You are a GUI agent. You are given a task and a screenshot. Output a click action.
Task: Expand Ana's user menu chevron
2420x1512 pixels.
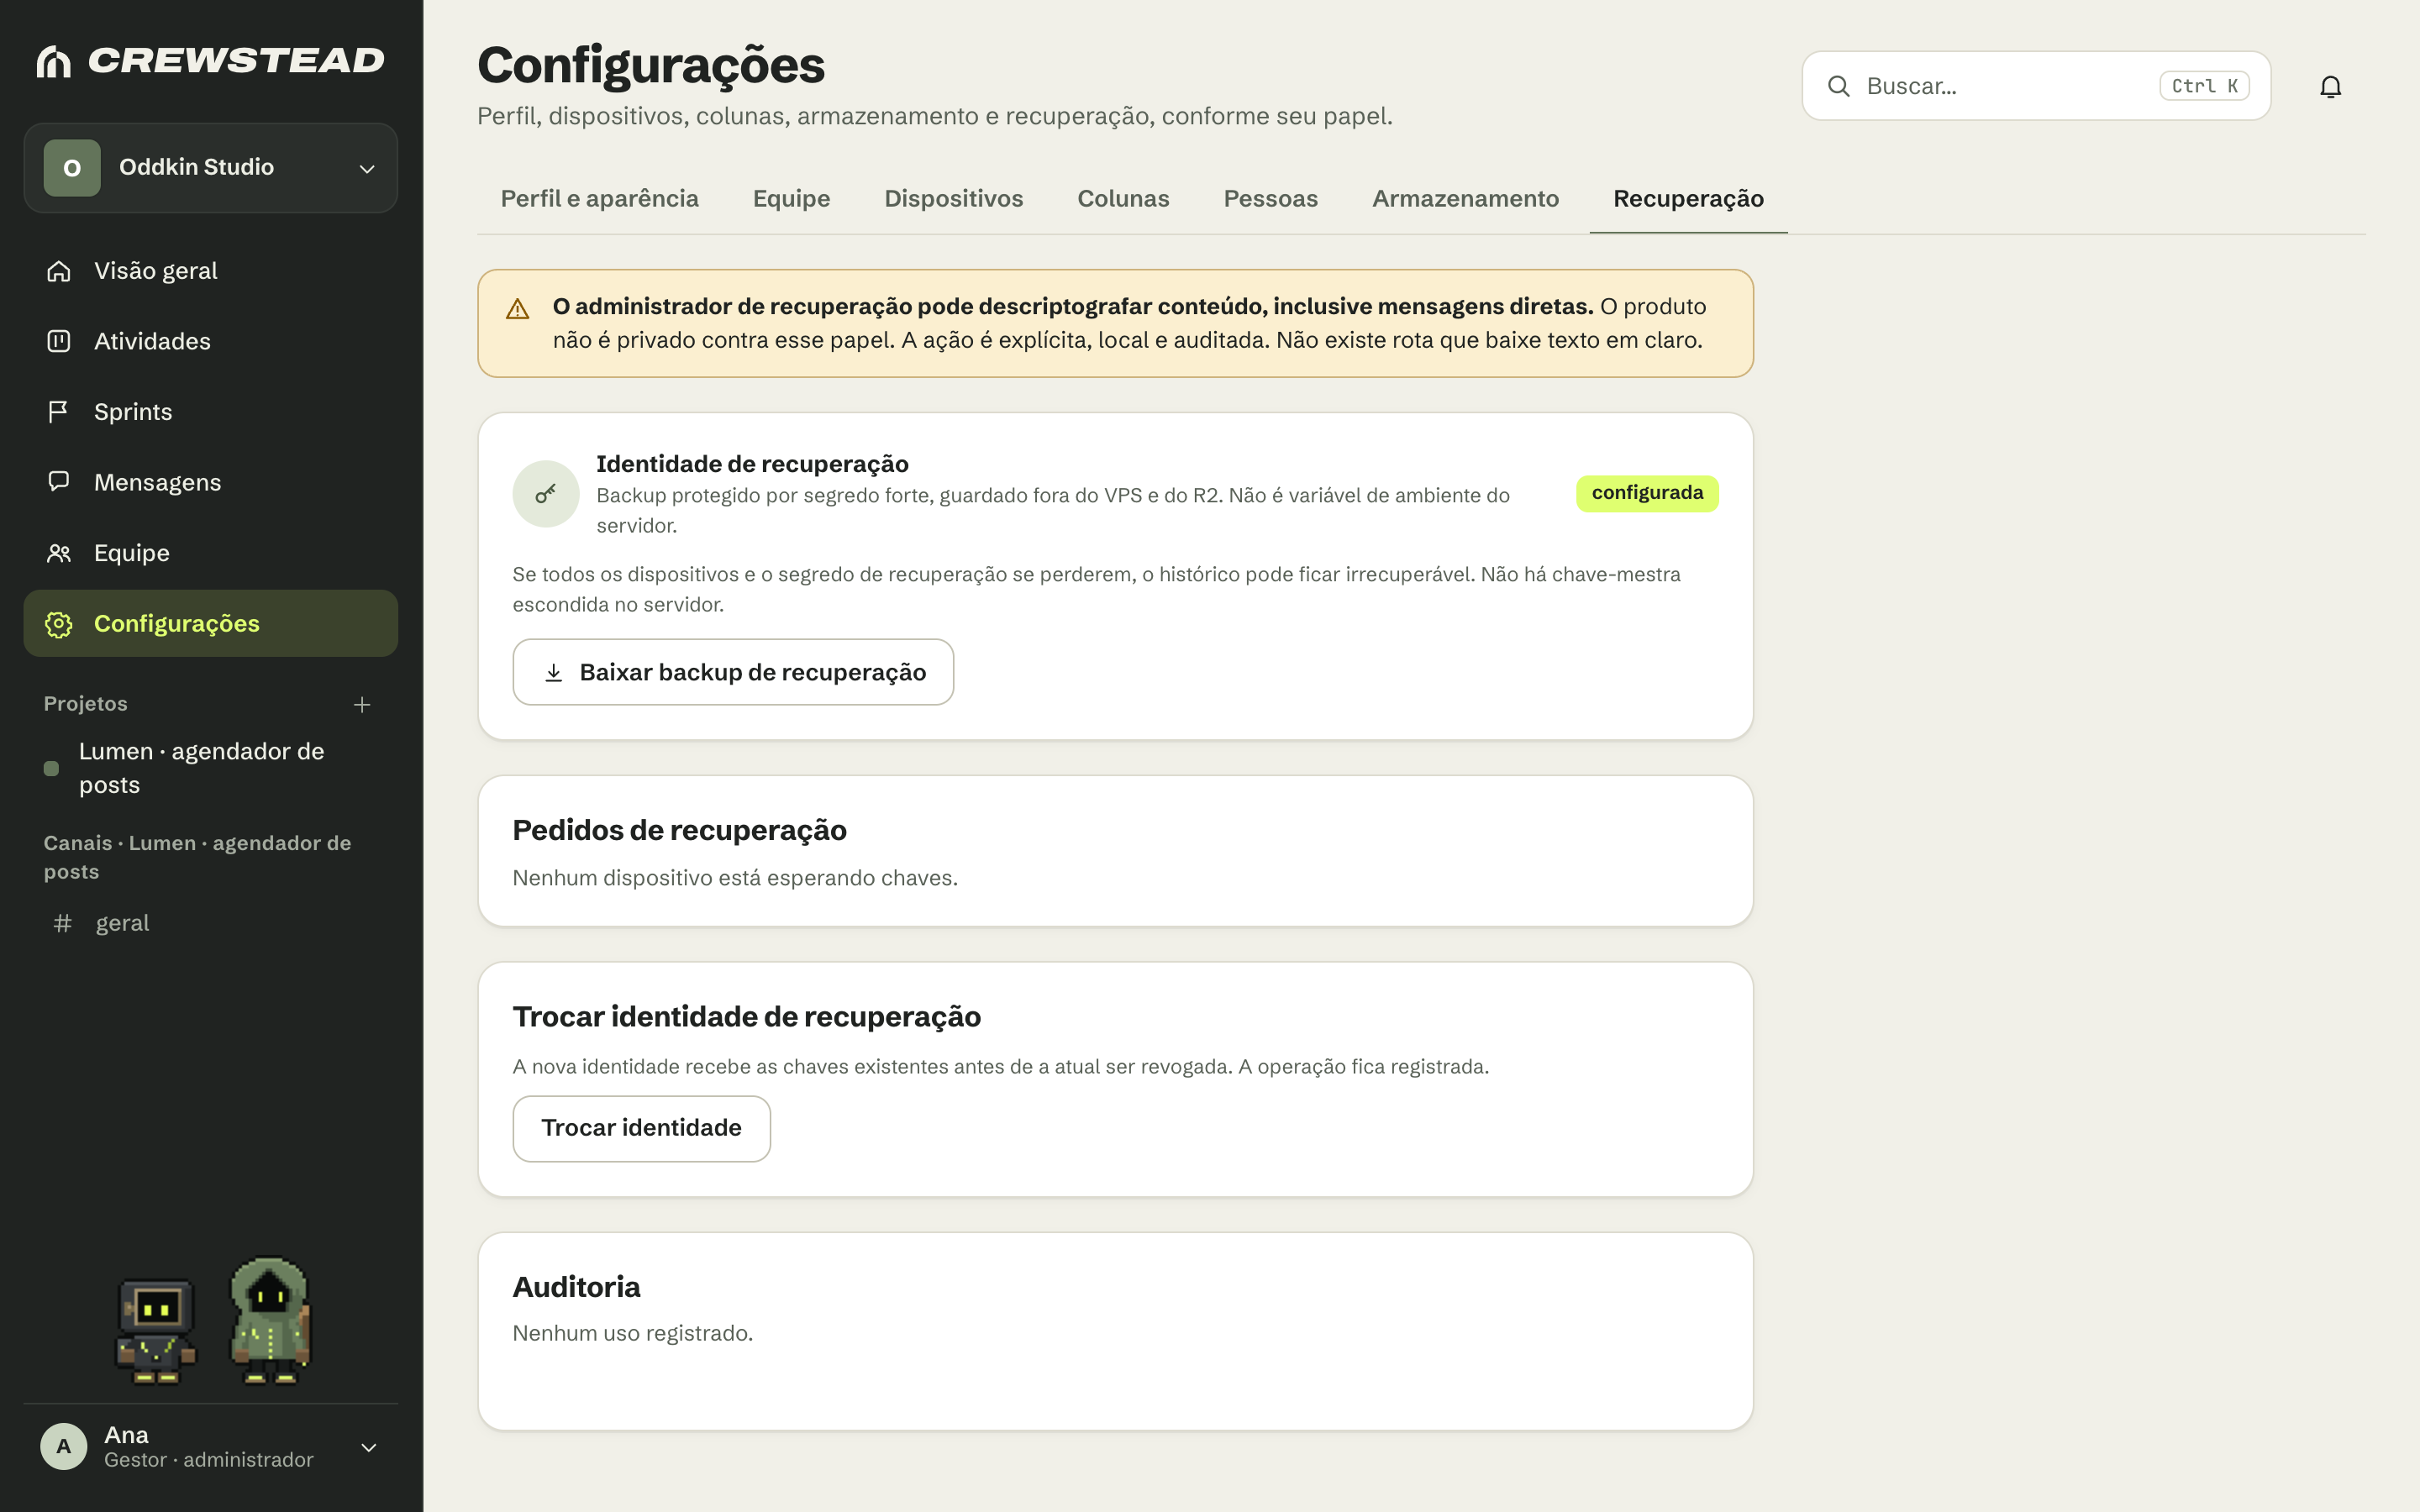(x=369, y=1447)
